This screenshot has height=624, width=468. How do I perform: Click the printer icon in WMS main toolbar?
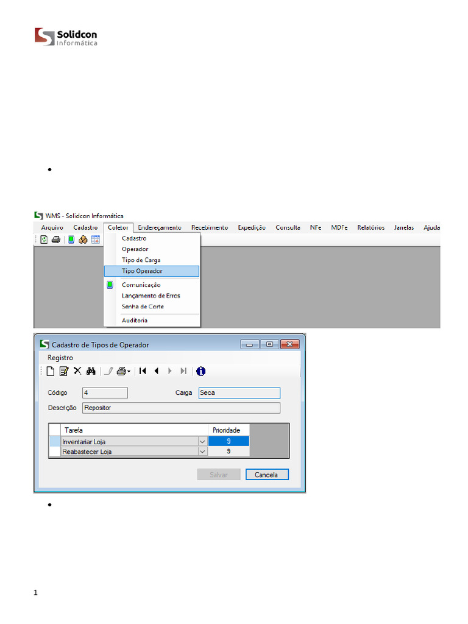(56, 239)
